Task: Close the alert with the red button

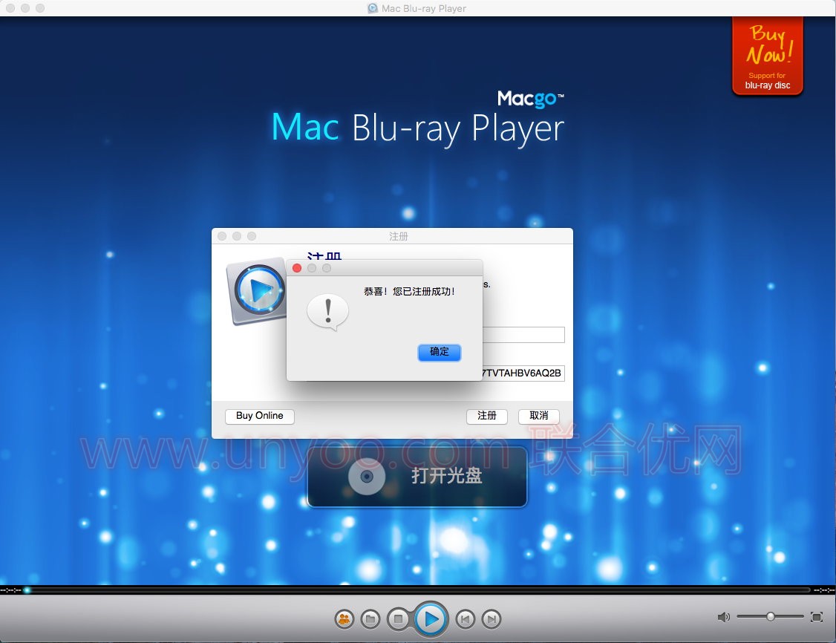Action: coord(297,268)
